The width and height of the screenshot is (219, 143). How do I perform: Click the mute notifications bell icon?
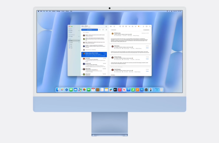click(143, 26)
